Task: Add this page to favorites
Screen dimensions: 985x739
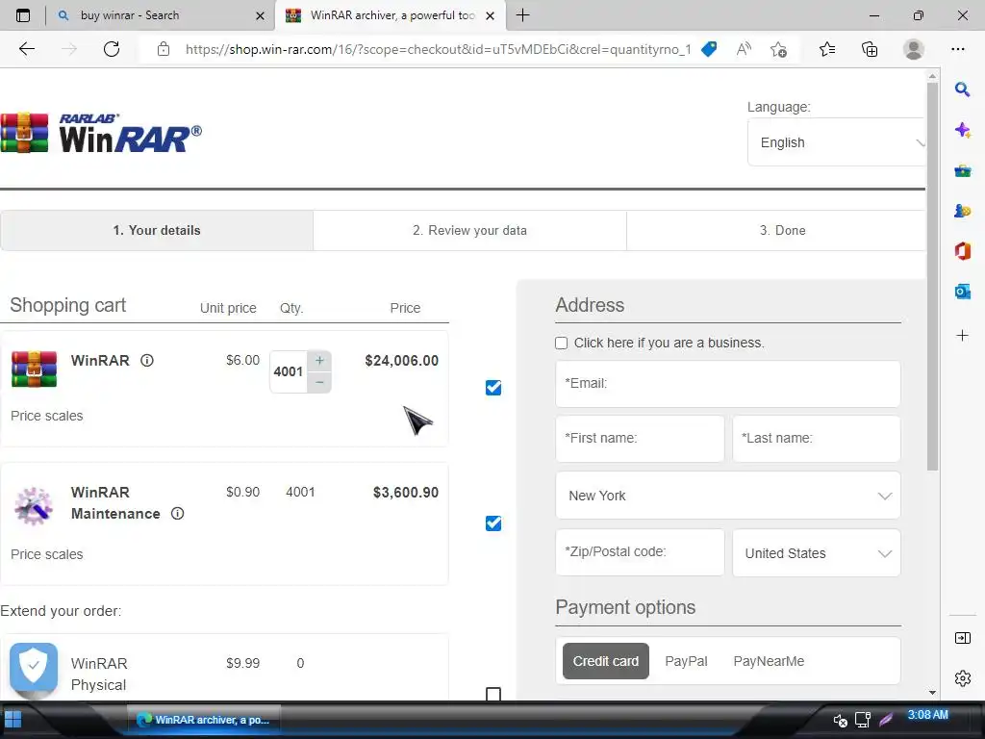Action: 778,49
